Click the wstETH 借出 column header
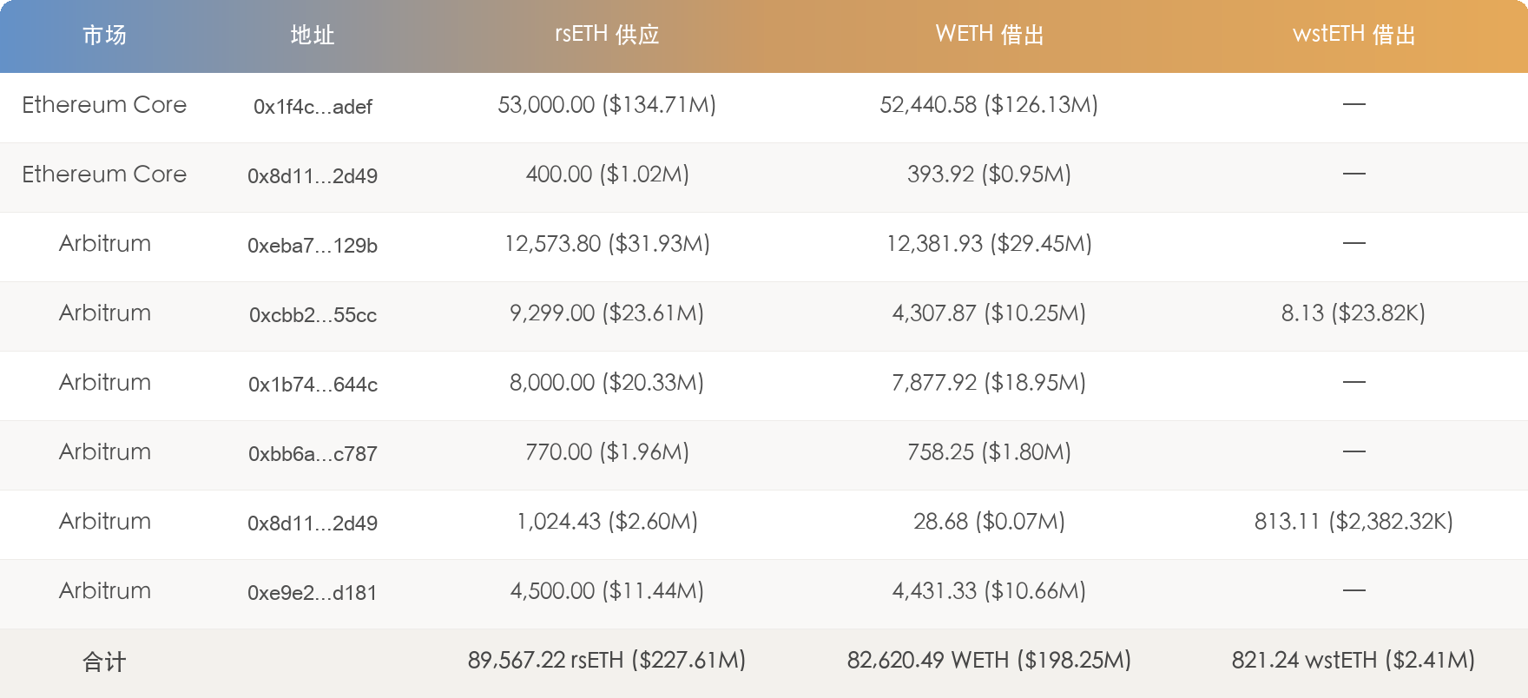This screenshot has height=698, width=1528. pos(1353,35)
